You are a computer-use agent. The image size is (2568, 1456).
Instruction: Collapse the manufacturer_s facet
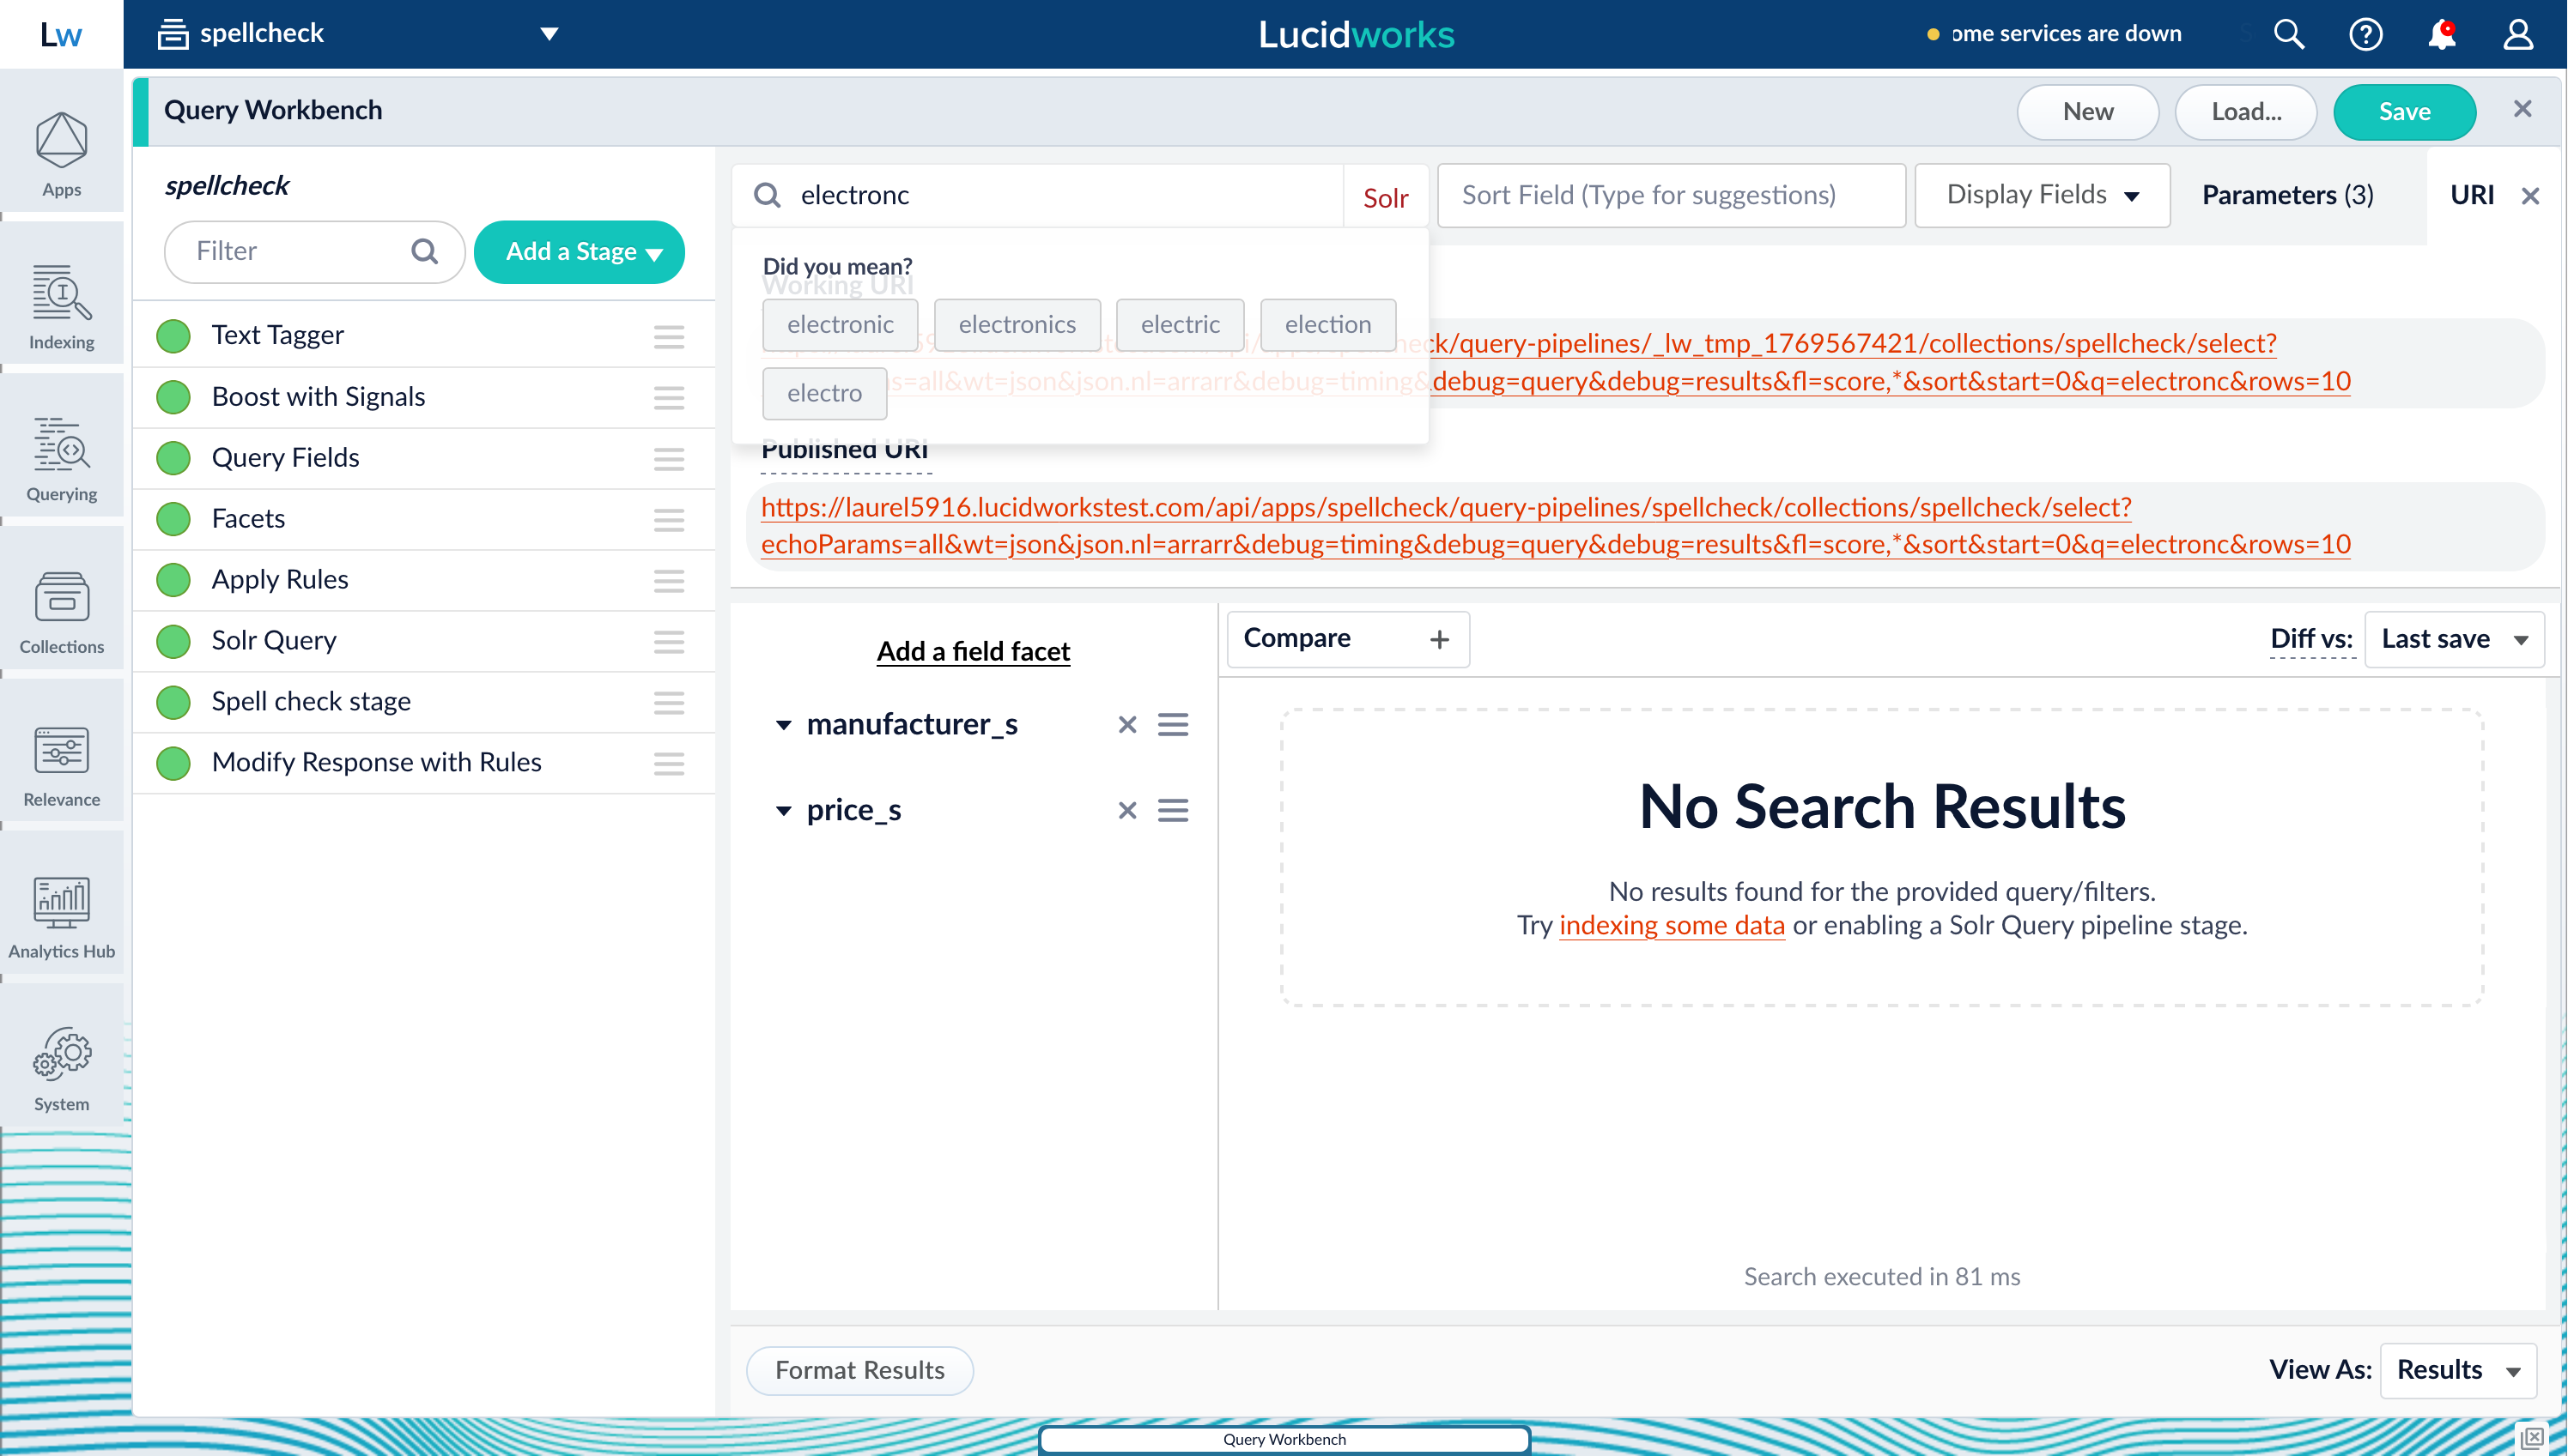click(x=783, y=724)
